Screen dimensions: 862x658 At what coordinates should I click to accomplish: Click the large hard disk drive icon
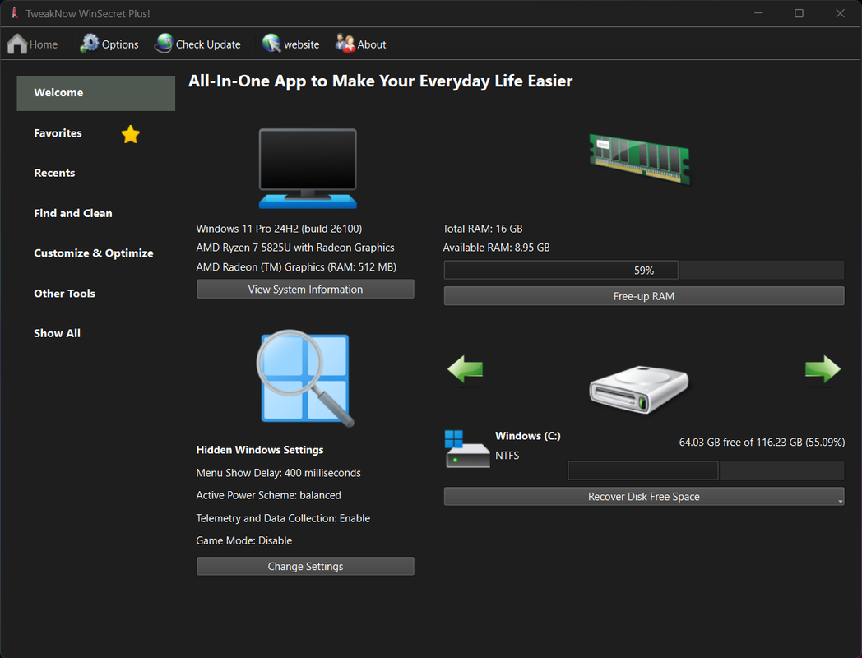click(x=639, y=389)
